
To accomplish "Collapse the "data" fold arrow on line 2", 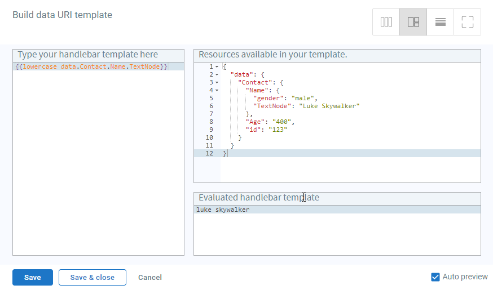I will pyautogui.click(x=217, y=75).
